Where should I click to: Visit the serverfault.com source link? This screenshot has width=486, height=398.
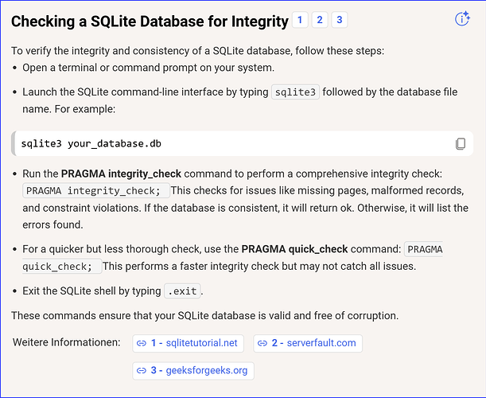(x=313, y=343)
